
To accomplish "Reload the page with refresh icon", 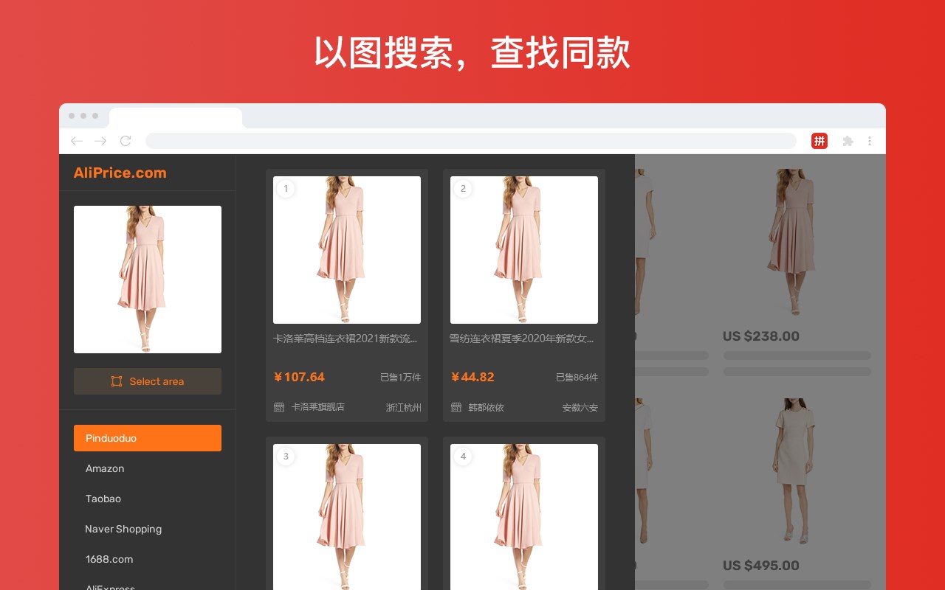I will [126, 141].
